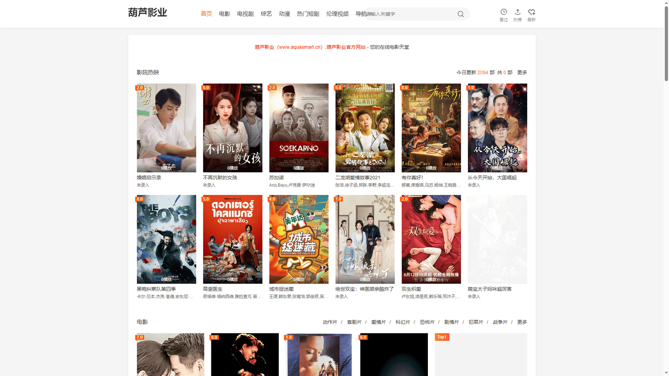The width and height of the screenshot is (669, 376).
Task: Filter movies by 喜剧片
Action: pyautogui.click(x=354, y=322)
